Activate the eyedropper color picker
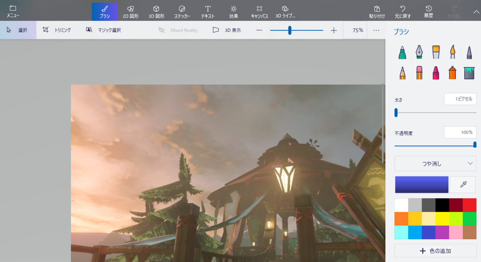Image resolution: width=481 pixels, height=262 pixels. coord(463,185)
